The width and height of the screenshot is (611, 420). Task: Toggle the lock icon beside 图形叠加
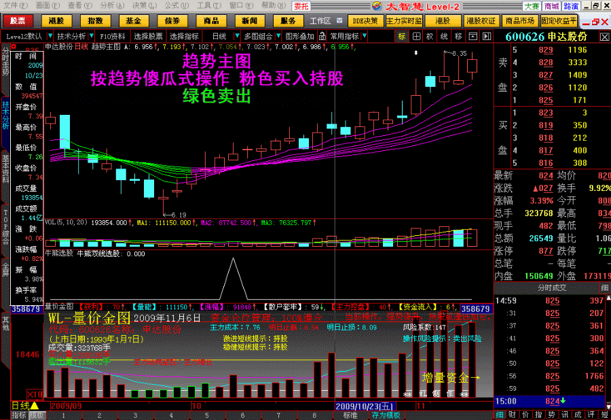(322, 36)
